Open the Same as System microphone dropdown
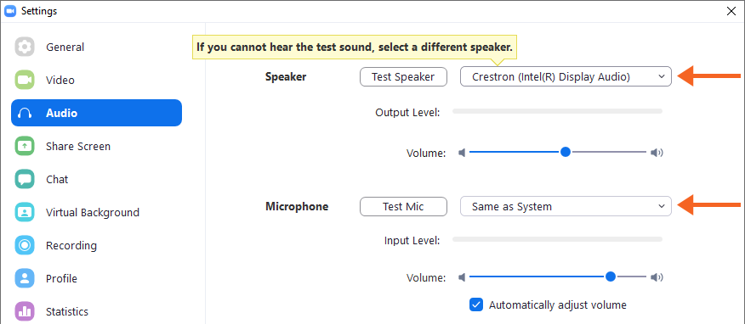The width and height of the screenshot is (745, 324). click(x=566, y=206)
